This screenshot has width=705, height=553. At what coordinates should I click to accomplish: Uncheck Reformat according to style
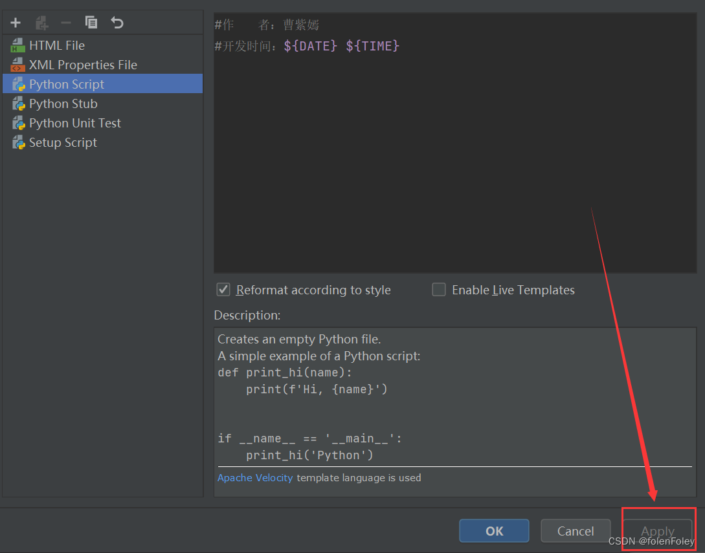223,290
